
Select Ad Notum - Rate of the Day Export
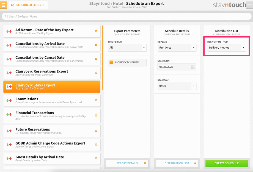point(52,31)
